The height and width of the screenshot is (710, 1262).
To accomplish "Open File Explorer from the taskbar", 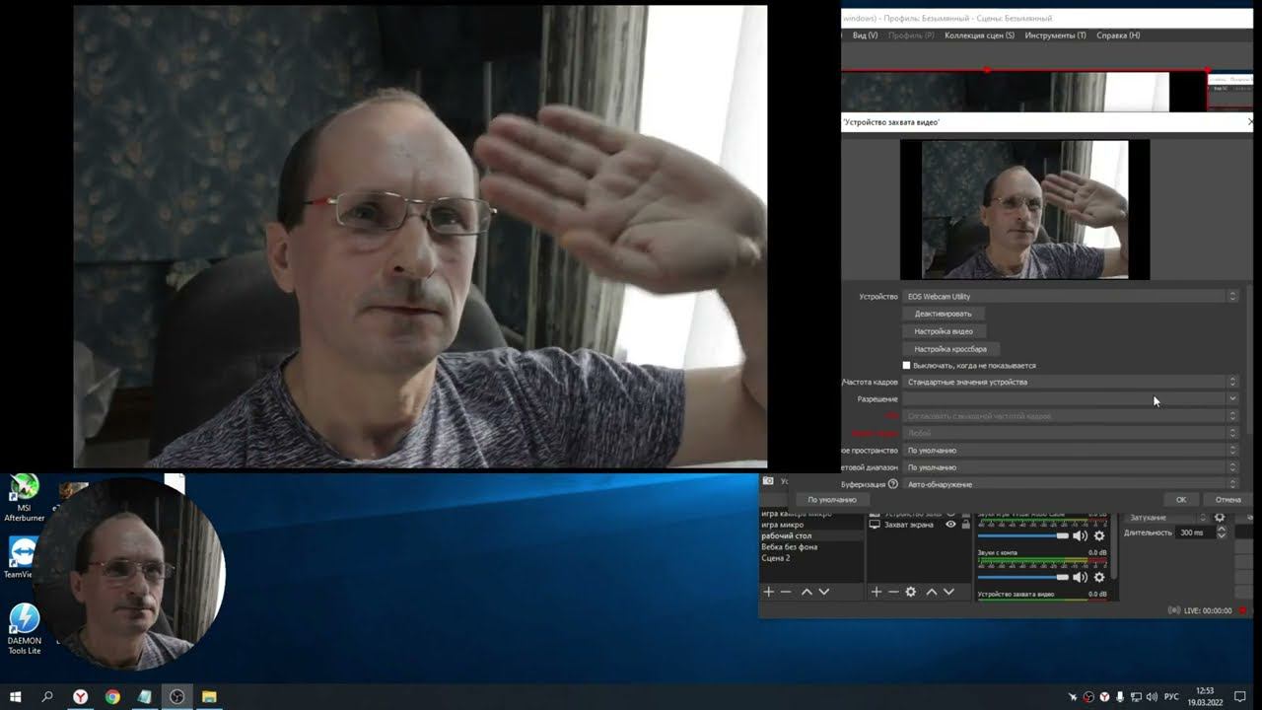I will pyautogui.click(x=209, y=696).
